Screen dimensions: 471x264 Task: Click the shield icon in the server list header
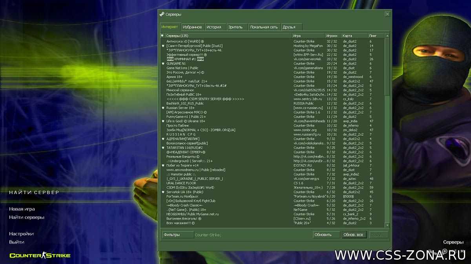(x=162, y=36)
